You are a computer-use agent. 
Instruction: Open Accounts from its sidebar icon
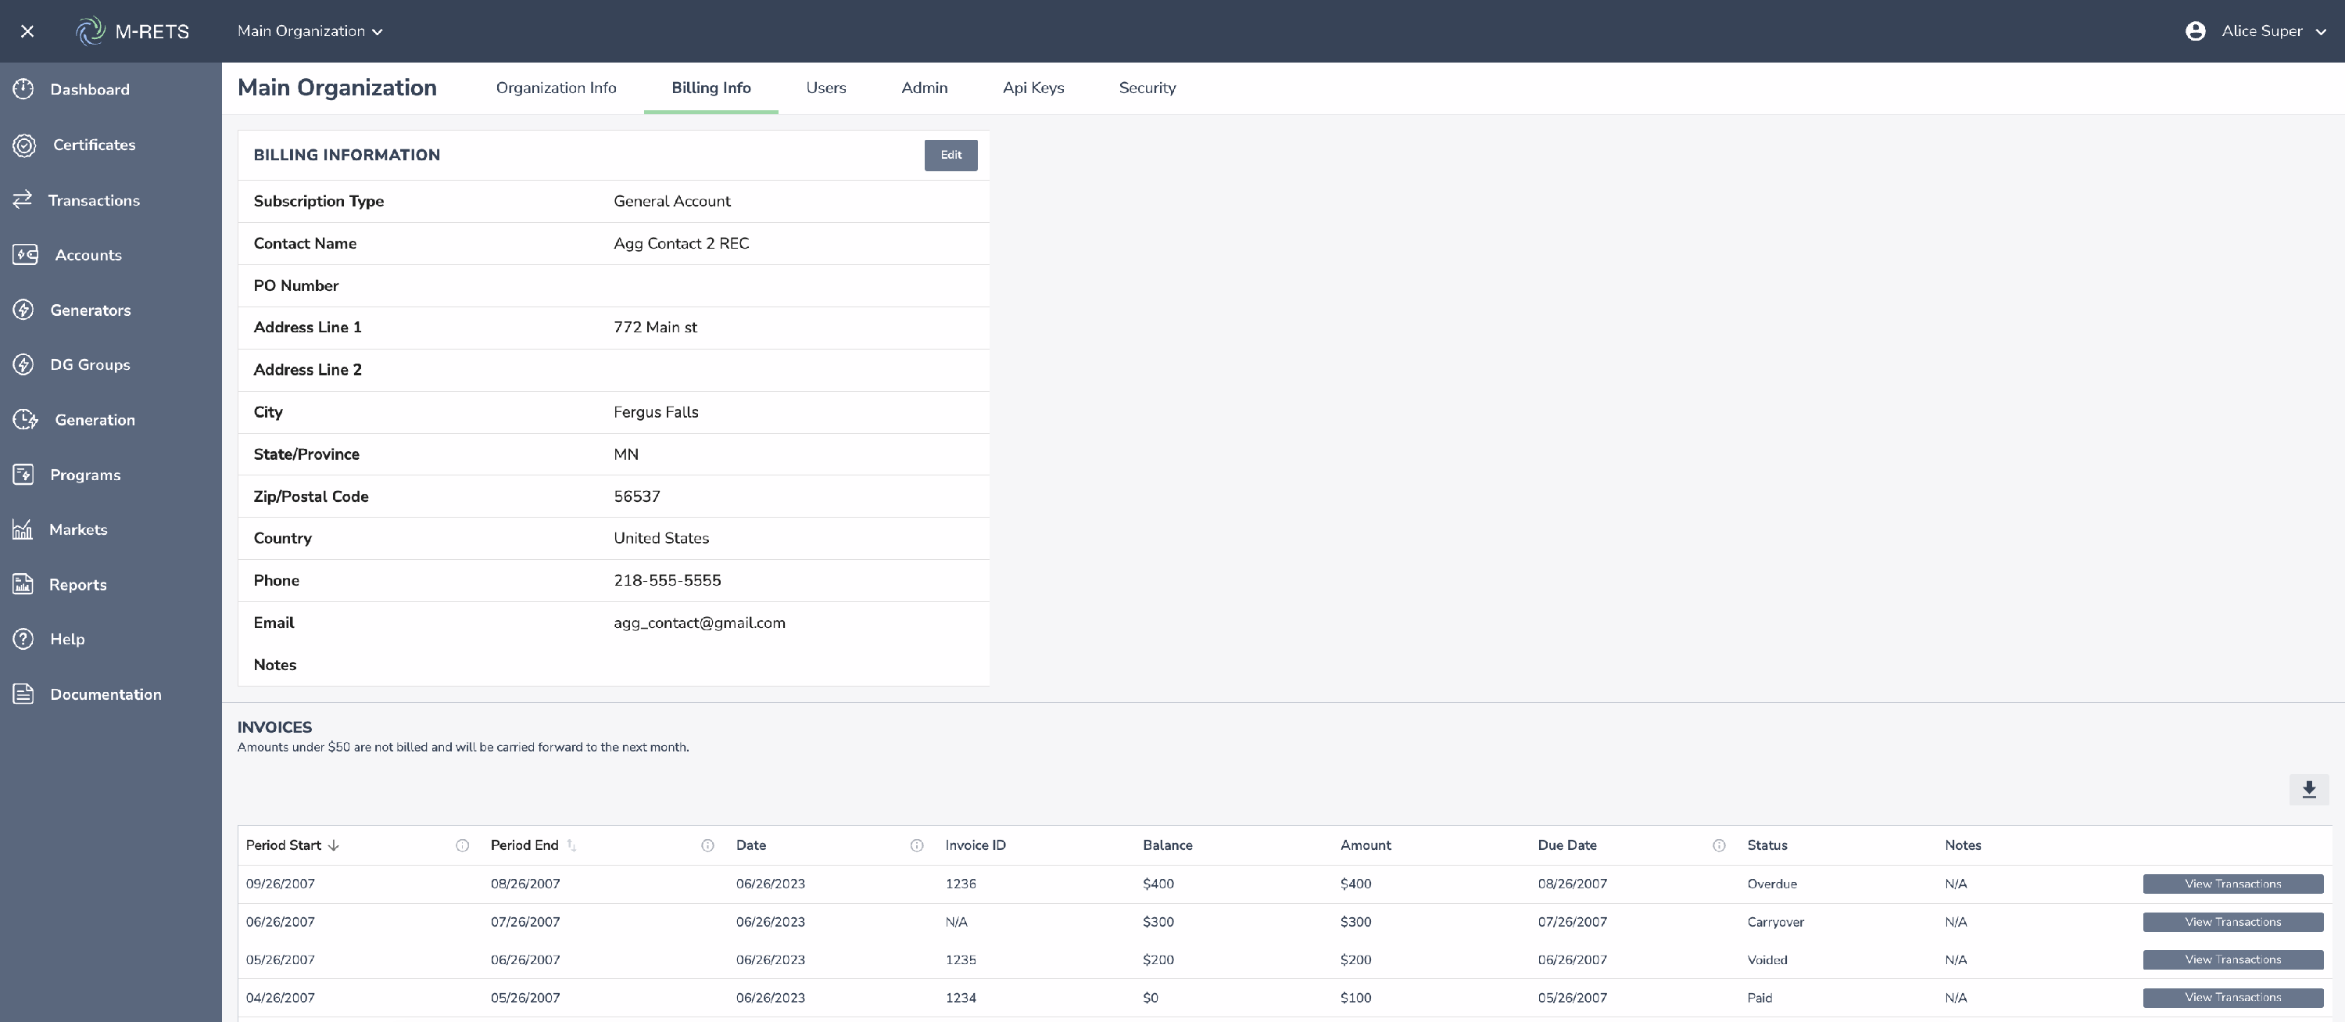point(26,255)
